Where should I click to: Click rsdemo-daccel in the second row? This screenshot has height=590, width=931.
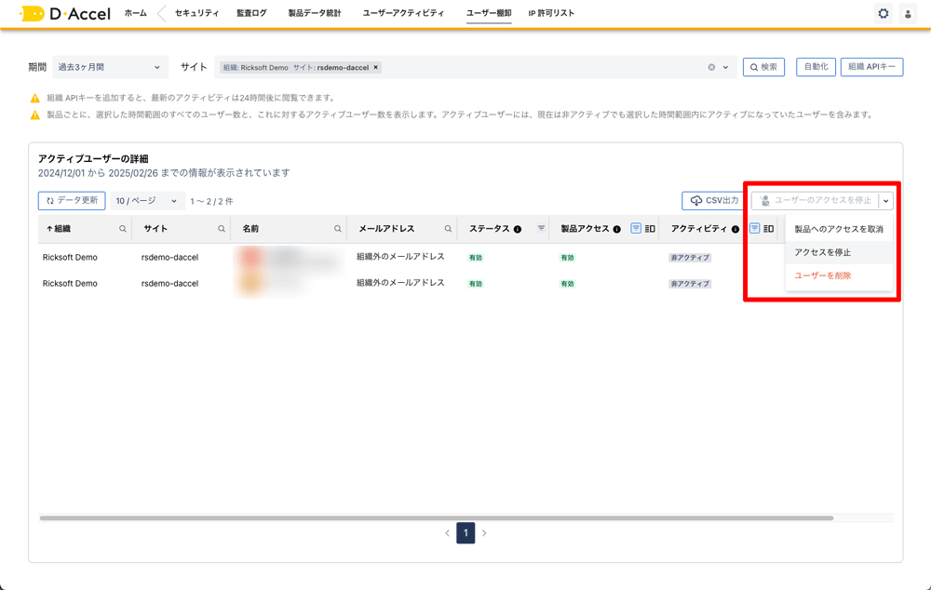click(x=169, y=283)
